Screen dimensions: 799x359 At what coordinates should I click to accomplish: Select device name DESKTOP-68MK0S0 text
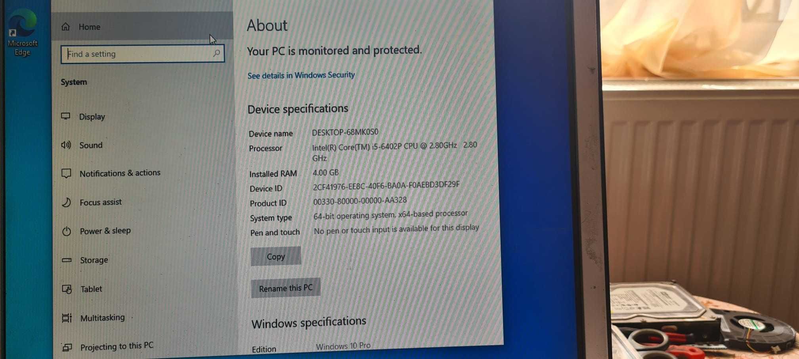345,132
